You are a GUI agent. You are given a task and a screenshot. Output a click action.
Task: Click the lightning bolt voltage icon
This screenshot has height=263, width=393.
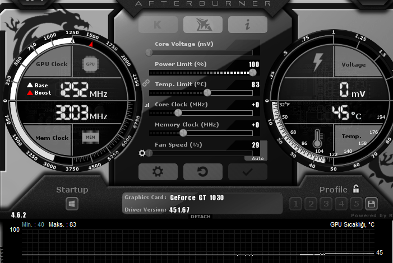318,62
